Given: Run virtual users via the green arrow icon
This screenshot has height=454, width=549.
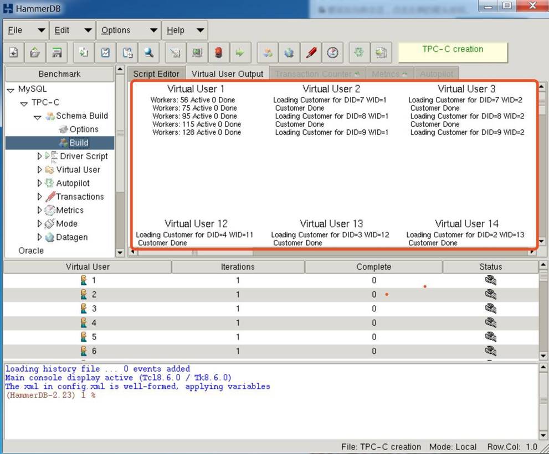Looking at the screenshot, I should point(239,52).
